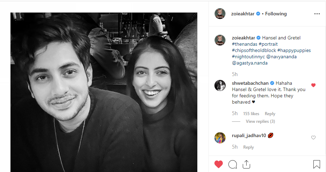Open the #nightoutinnyc hashtag
Image resolution: width=326 pixels, height=172 pixels.
(x=248, y=57)
